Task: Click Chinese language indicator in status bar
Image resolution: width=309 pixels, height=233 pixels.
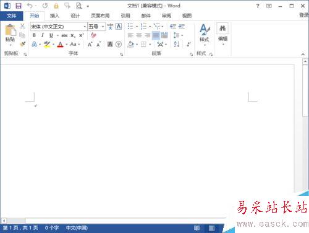Action: 77,228
